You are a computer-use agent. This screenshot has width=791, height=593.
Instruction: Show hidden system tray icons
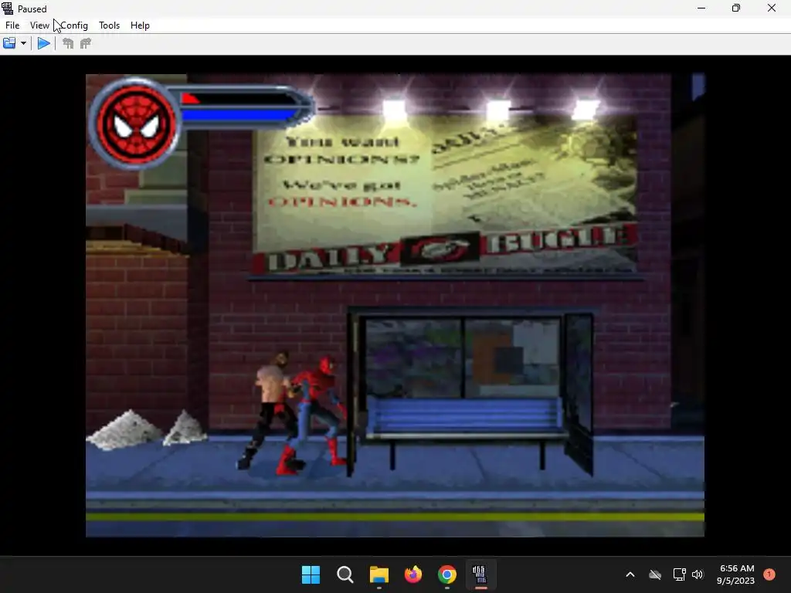pos(630,574)
